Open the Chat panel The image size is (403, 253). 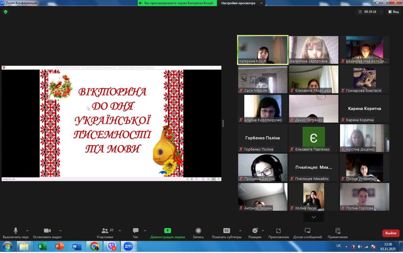(136, 231)
